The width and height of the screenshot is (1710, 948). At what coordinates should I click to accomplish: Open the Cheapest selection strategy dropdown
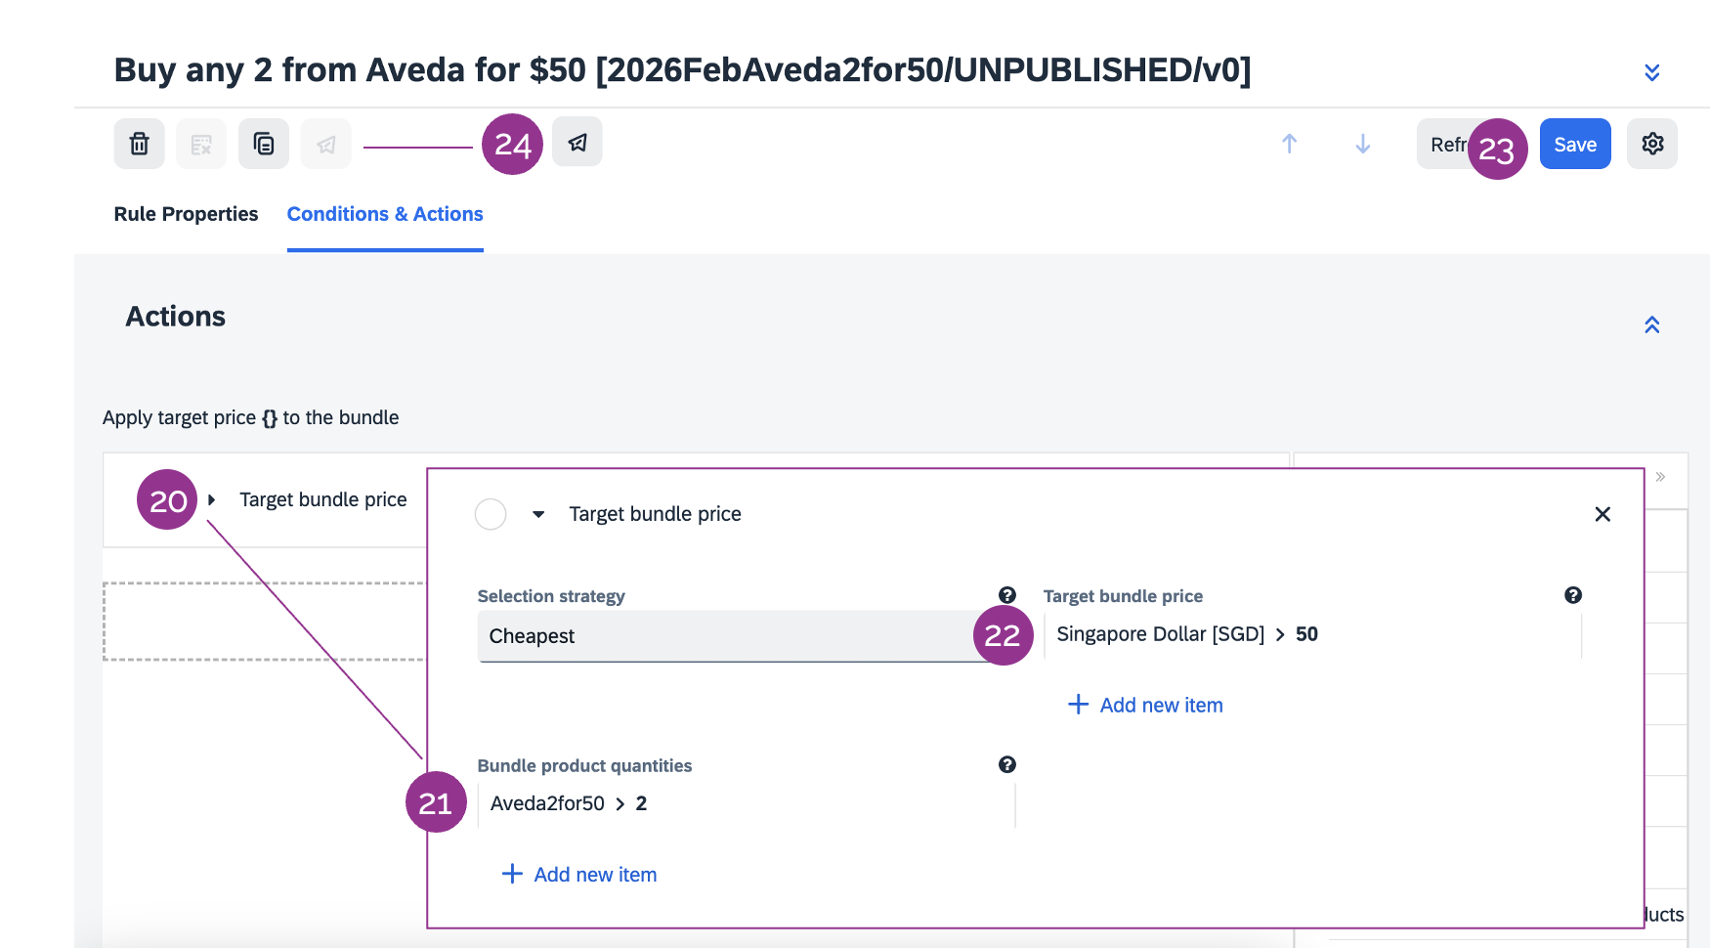728,636
